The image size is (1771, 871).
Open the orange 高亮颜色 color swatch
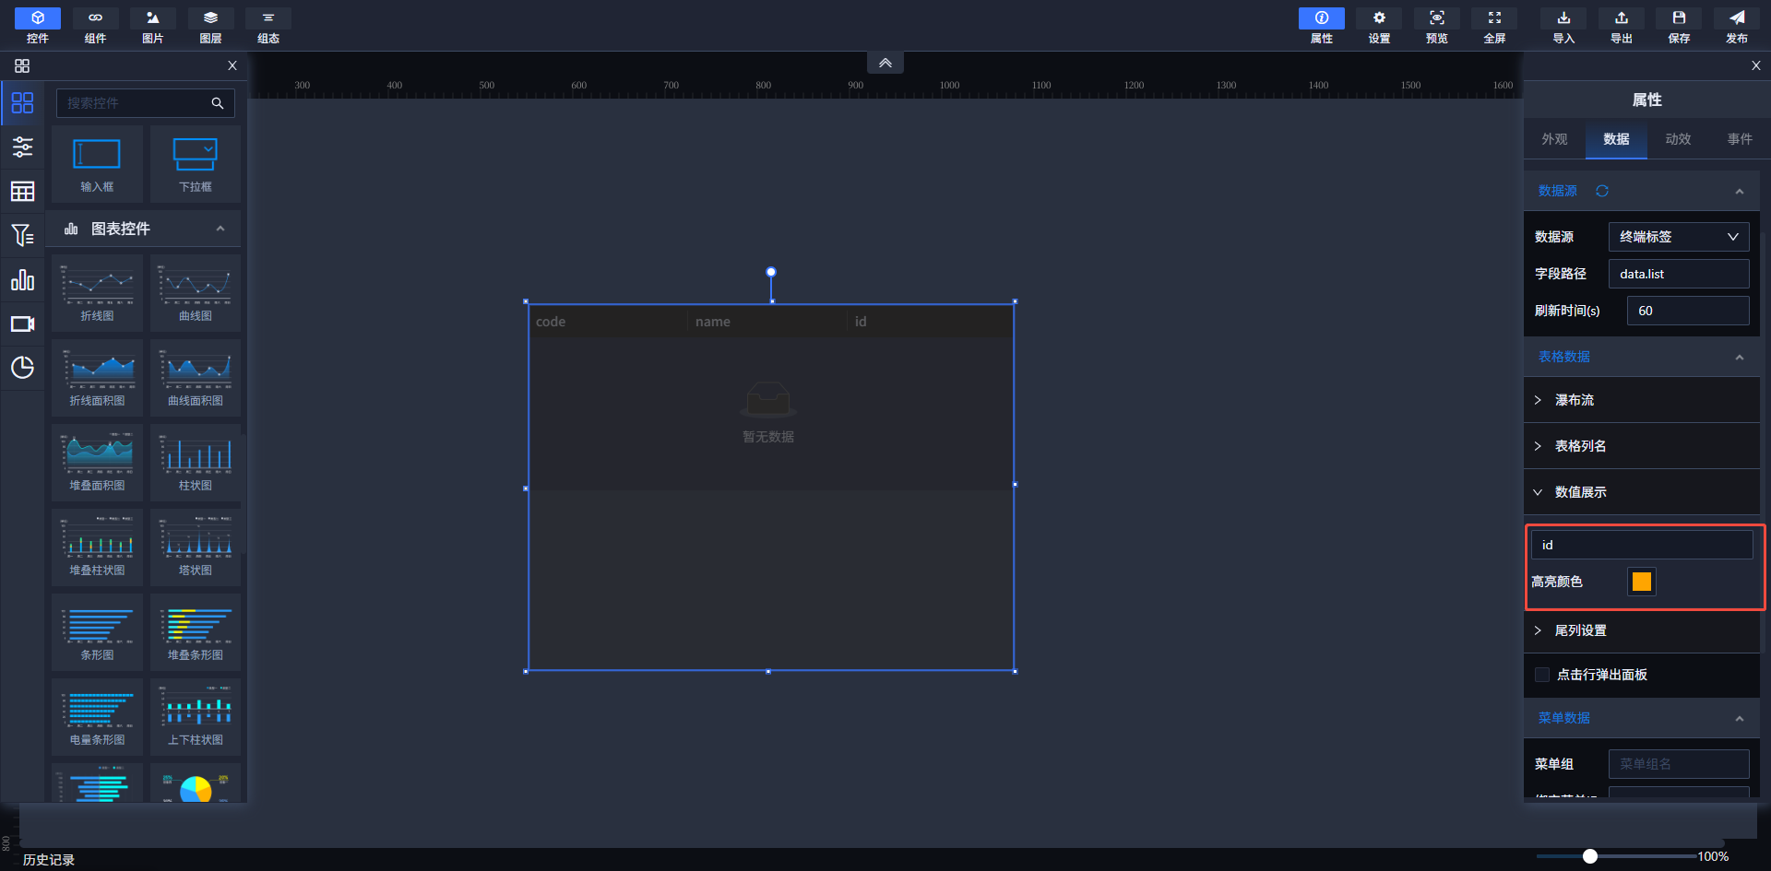coord(1641,582)
